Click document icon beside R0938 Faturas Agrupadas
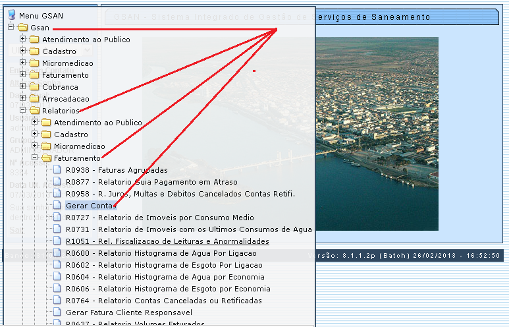This screenshot has width=509, height=327. coord(57,170)
